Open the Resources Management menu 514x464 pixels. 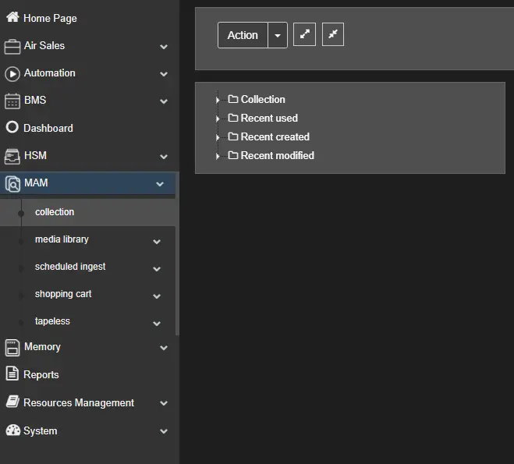[x=78, y=402]
